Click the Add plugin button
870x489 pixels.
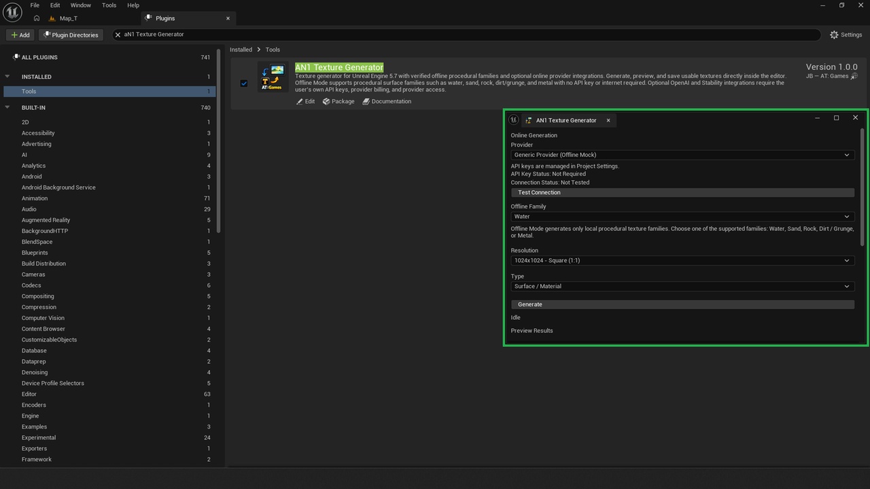[x=20, y=35]
